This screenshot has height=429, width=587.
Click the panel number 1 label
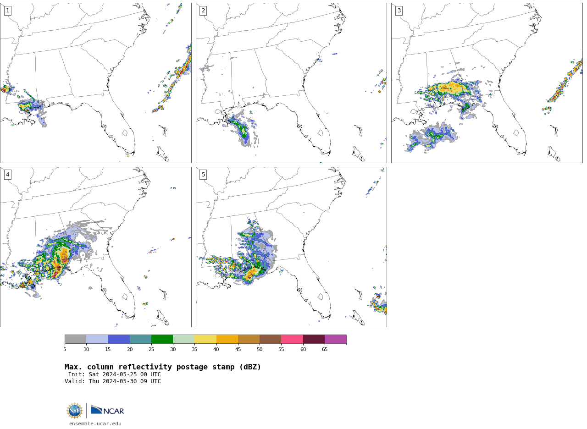[7, 11]
